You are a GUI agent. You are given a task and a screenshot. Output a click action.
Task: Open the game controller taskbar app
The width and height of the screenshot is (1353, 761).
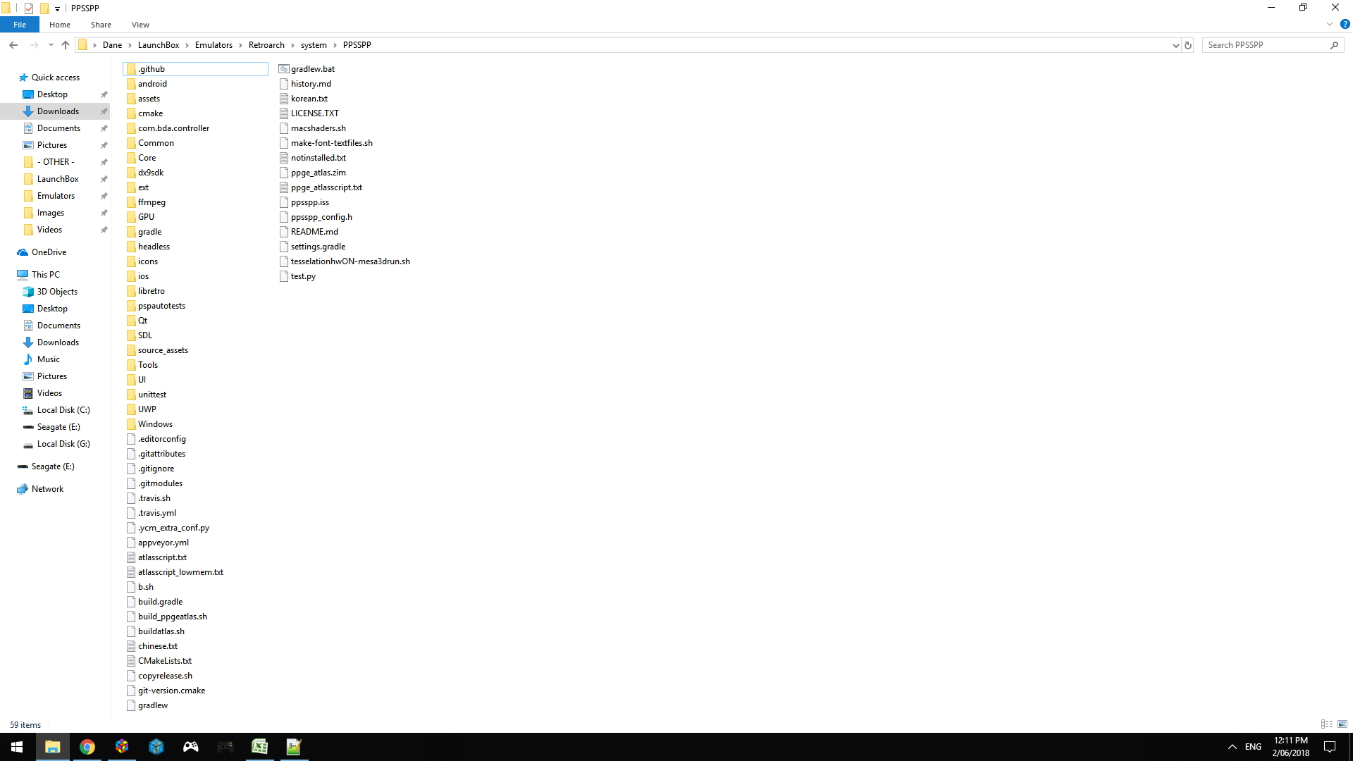point(191,747)
